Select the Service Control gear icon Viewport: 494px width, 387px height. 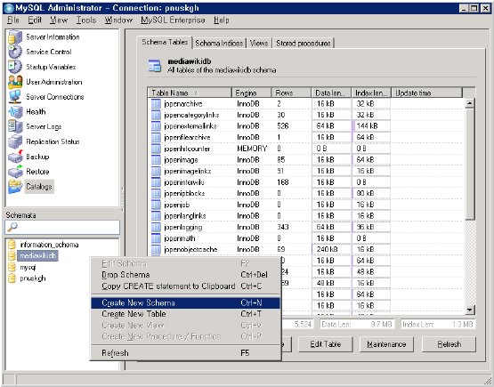(x=15, y=52)
